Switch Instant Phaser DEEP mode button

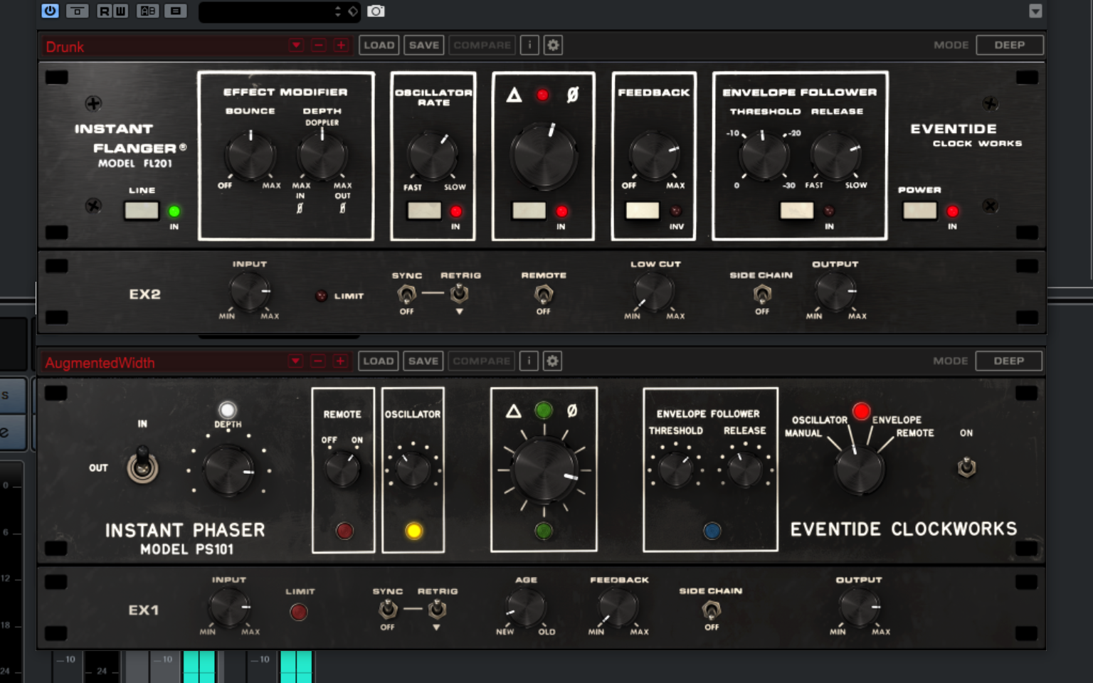(x=1008, y=361)
